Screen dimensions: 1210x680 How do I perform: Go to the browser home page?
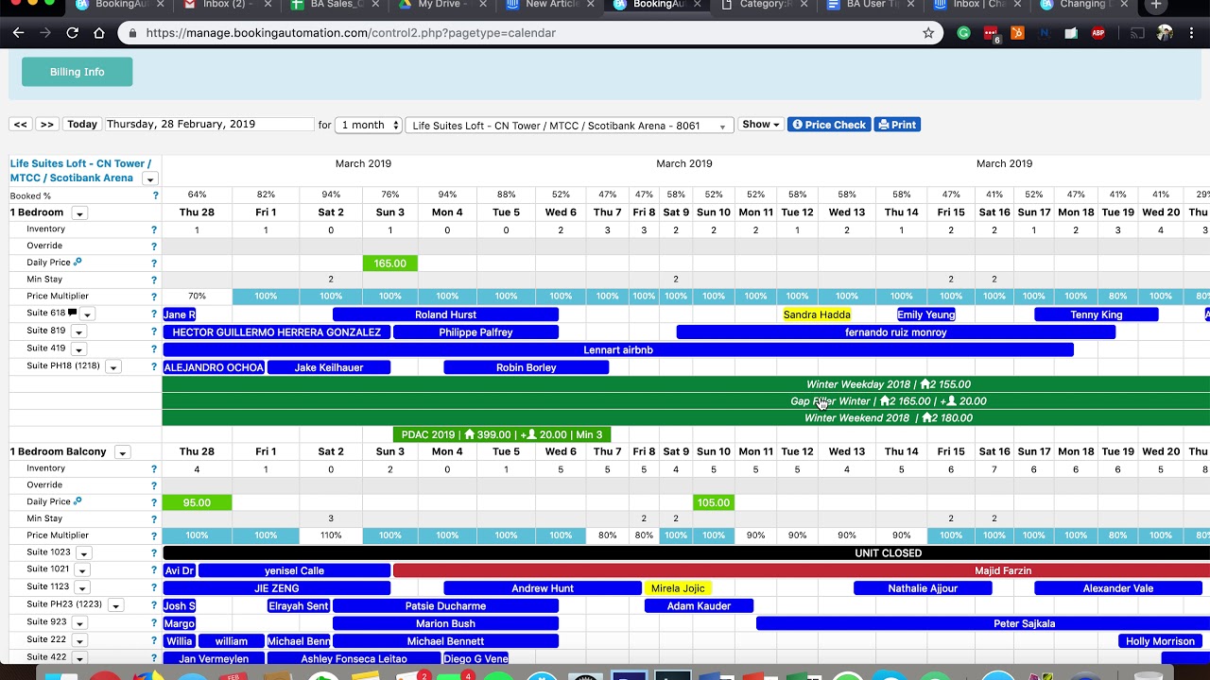(x=98, y=33)
